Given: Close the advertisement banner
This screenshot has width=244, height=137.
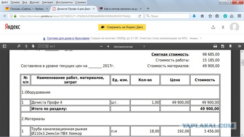Looking at the screenshot, I should (x=201, y=38).
